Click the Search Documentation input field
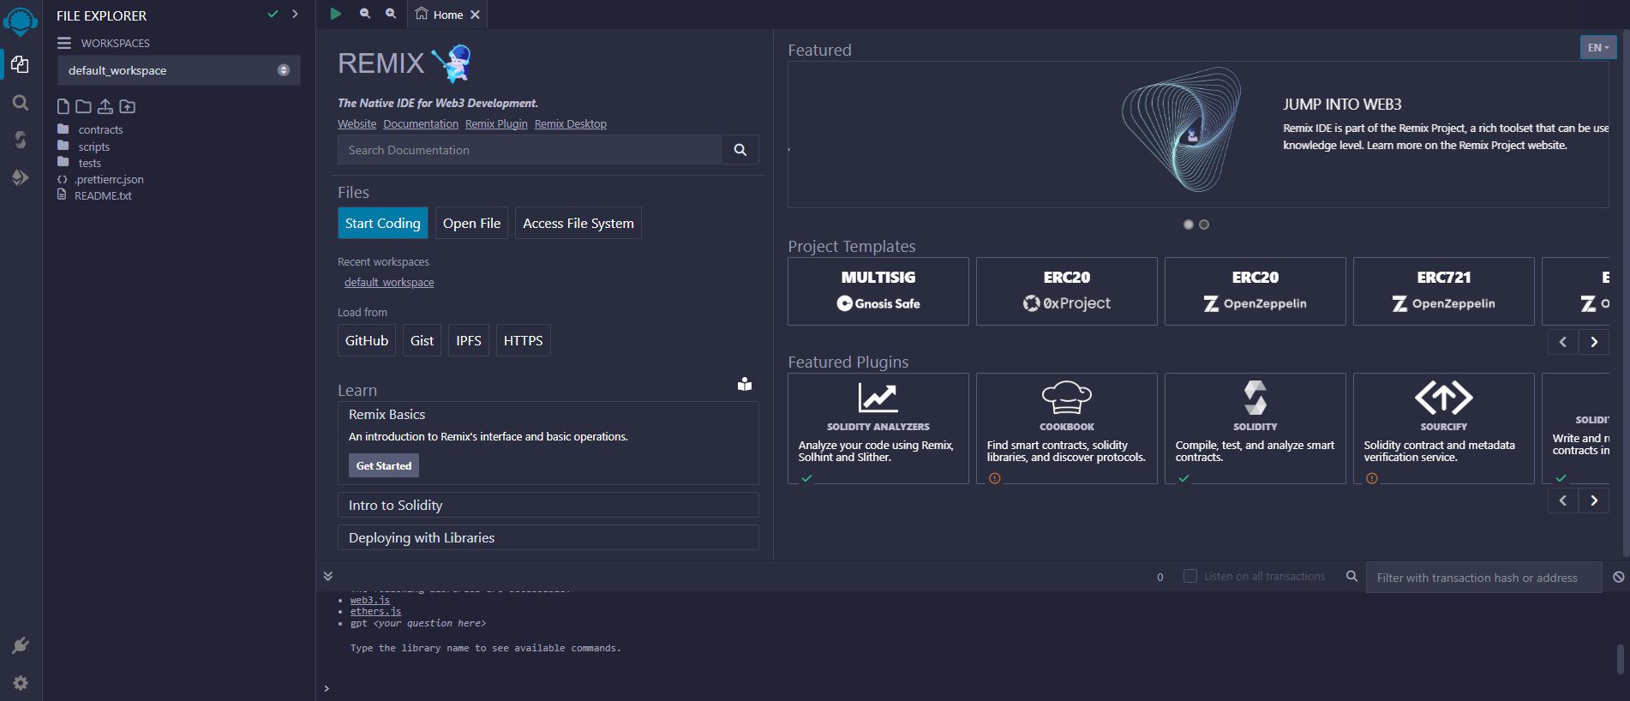The width and height of the screenshot is (1630, 701). (530, 150)
